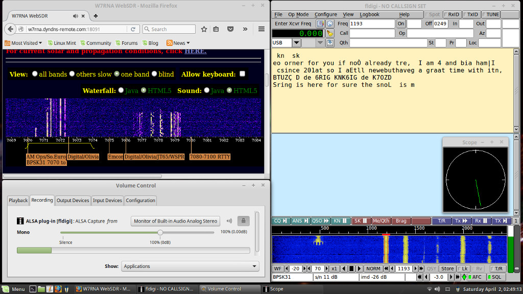The width and height of the screenshot is (523, 294).
Task: Open the Configuration tab in Volume Control
Action: point(140,200)
